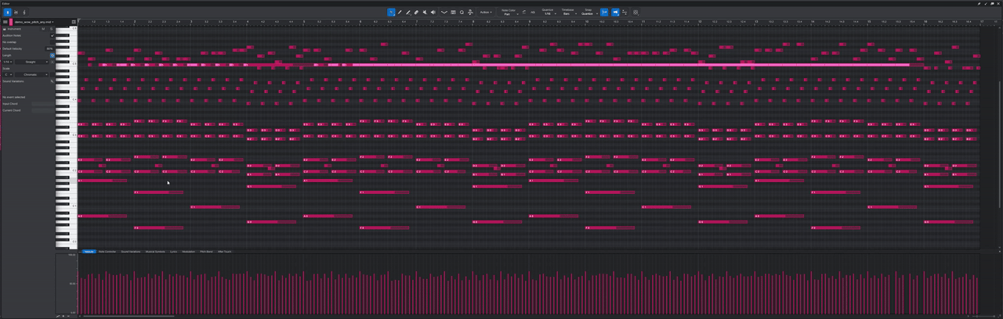Switch to Drum editor view

tap(16, 13)
